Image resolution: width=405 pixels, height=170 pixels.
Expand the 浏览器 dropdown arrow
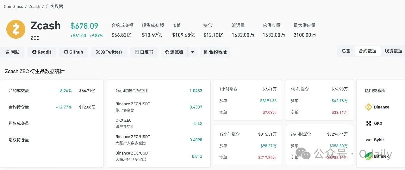[x=192, y=52]
